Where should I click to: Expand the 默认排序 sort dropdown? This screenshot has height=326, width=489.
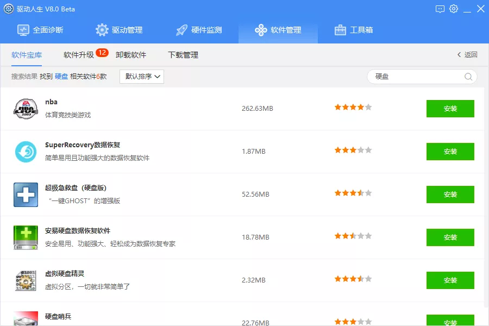(142, 77)
